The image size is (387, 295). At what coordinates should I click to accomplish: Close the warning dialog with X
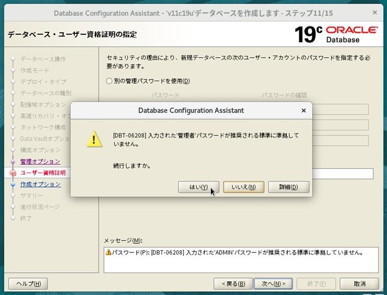[303, 111]
